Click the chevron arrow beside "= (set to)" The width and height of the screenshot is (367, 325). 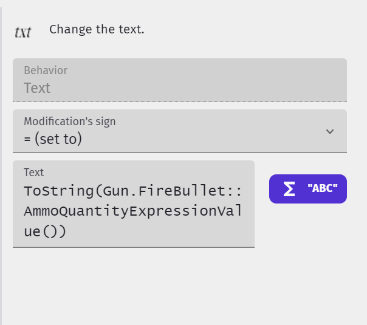point(330,131)
